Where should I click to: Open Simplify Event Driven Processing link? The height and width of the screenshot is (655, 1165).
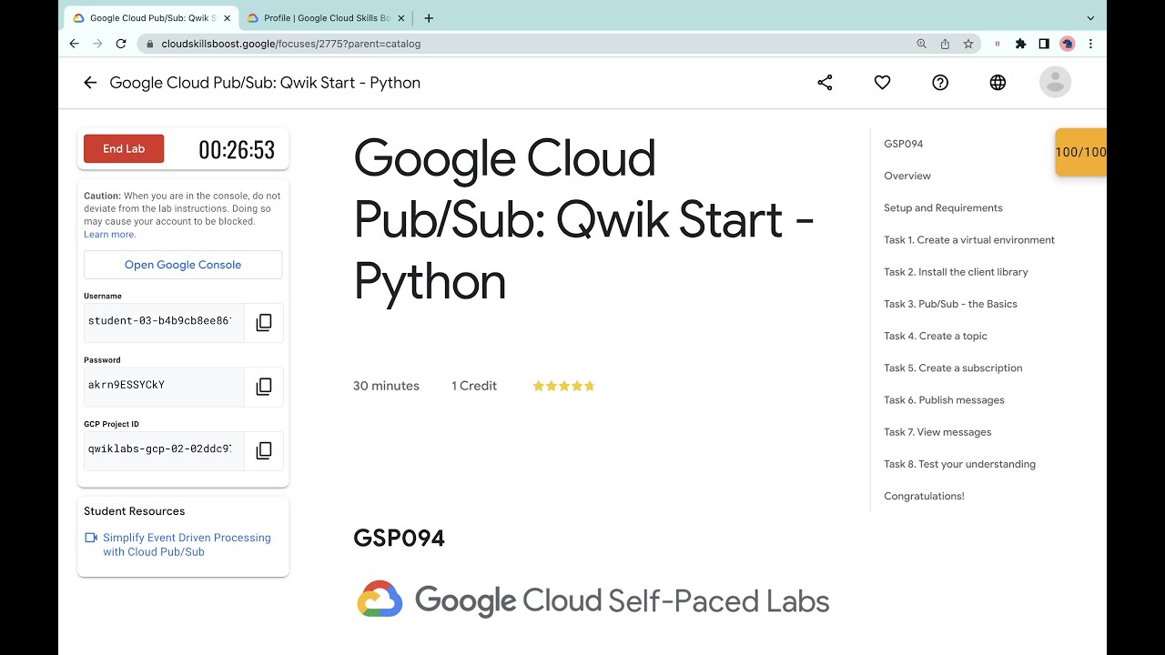tap(187, 545)
